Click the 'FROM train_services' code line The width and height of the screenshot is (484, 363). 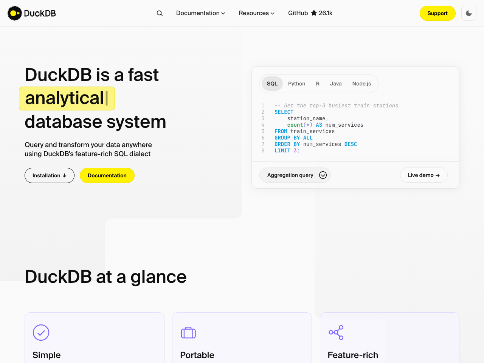click(304, 131)
